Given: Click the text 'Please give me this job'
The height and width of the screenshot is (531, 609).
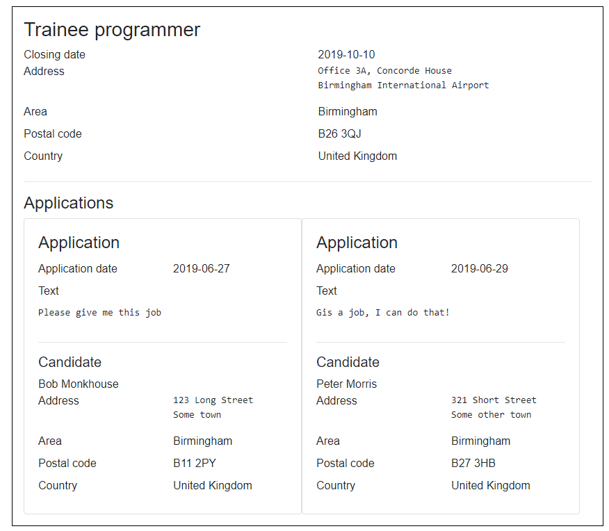Looking at the screenshot, I should click(x=99, y=313).
